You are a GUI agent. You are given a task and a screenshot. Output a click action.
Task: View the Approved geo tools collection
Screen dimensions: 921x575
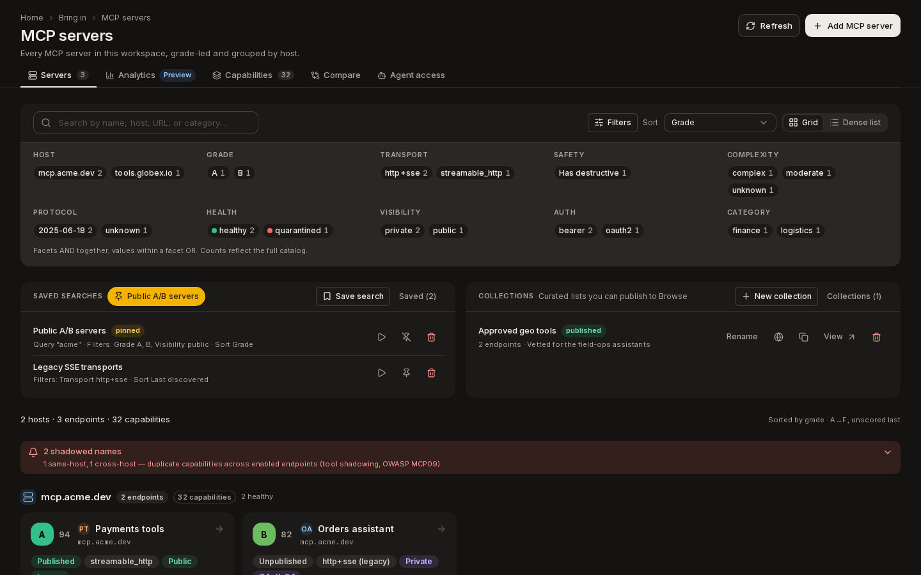(x=839, y=337)
